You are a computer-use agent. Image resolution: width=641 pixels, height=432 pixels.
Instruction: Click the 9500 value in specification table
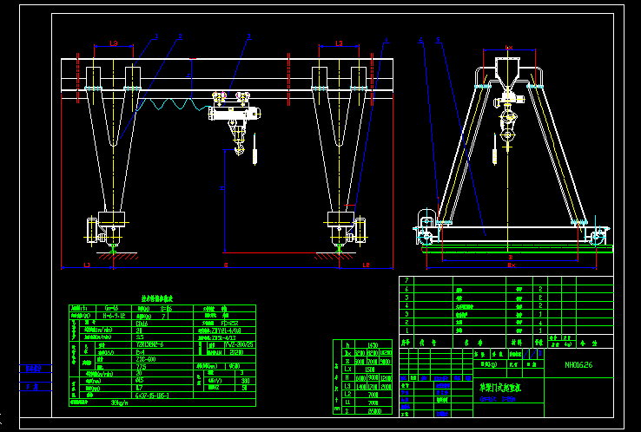[235, 366]
